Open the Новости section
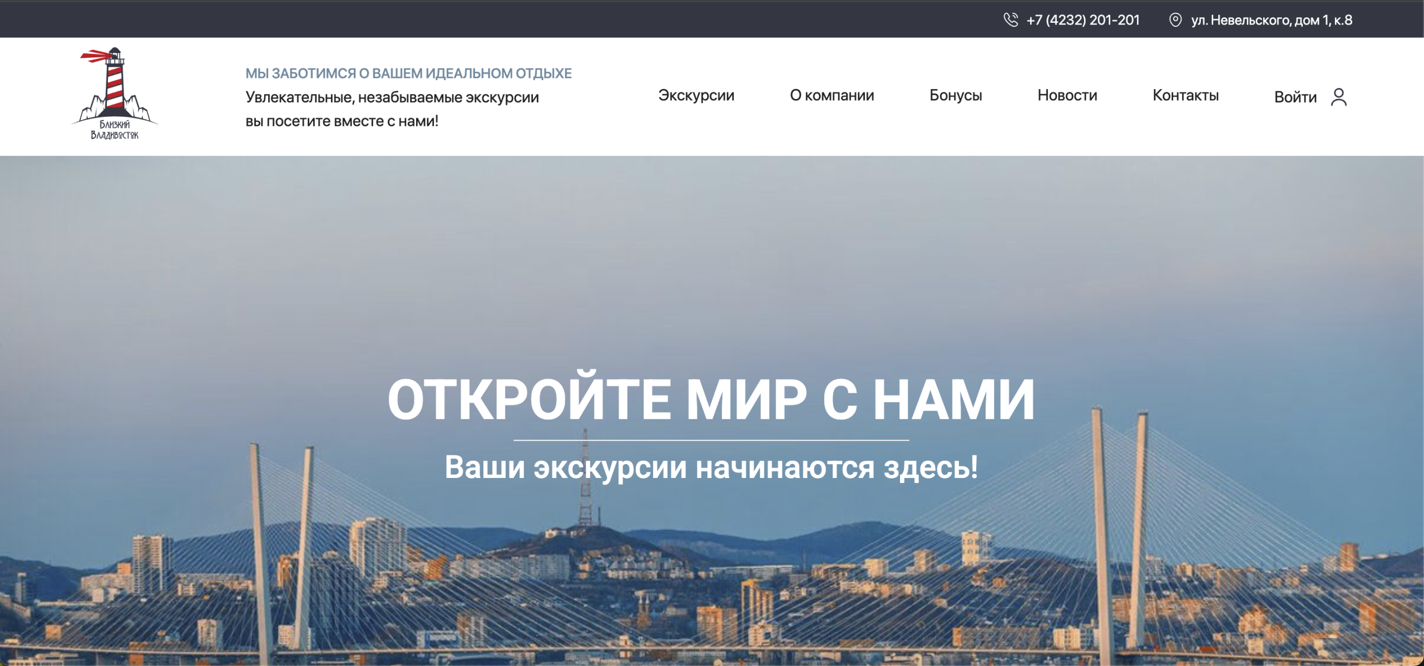 point(1067,96)
